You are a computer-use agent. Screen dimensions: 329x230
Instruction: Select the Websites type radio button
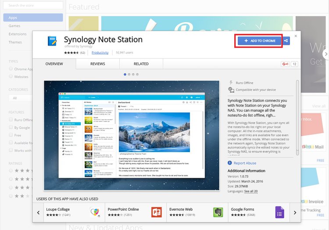(x=11, y=77)
